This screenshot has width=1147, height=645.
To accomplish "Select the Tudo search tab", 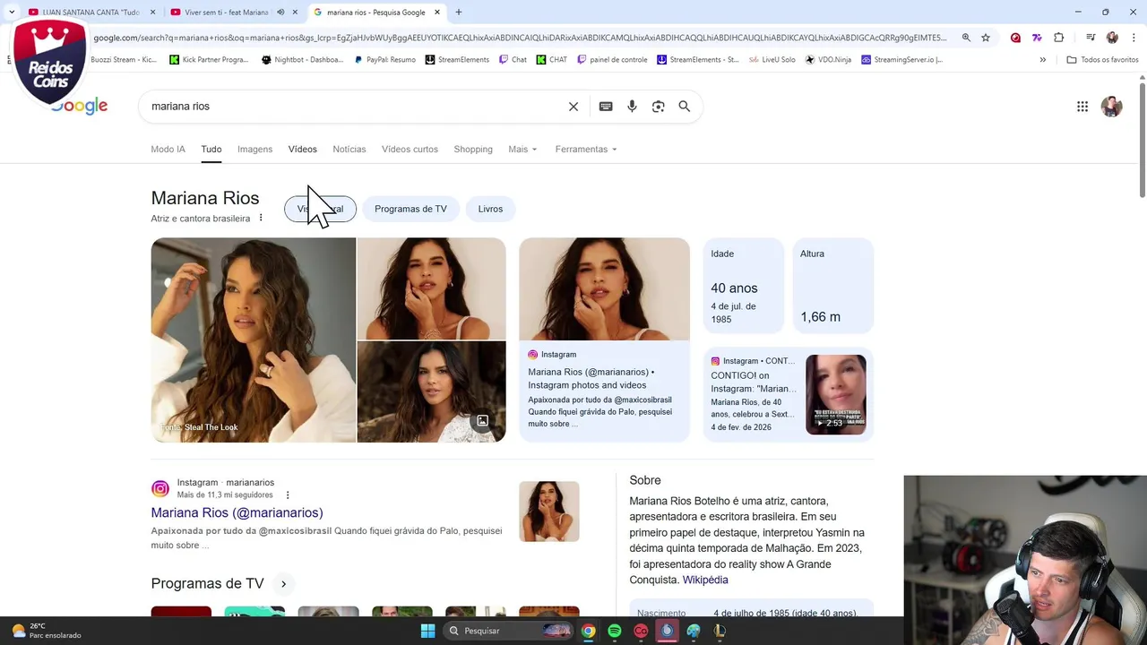I will pos(211,150).
